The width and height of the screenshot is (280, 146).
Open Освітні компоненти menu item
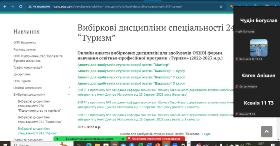click(x=28, y=88)
